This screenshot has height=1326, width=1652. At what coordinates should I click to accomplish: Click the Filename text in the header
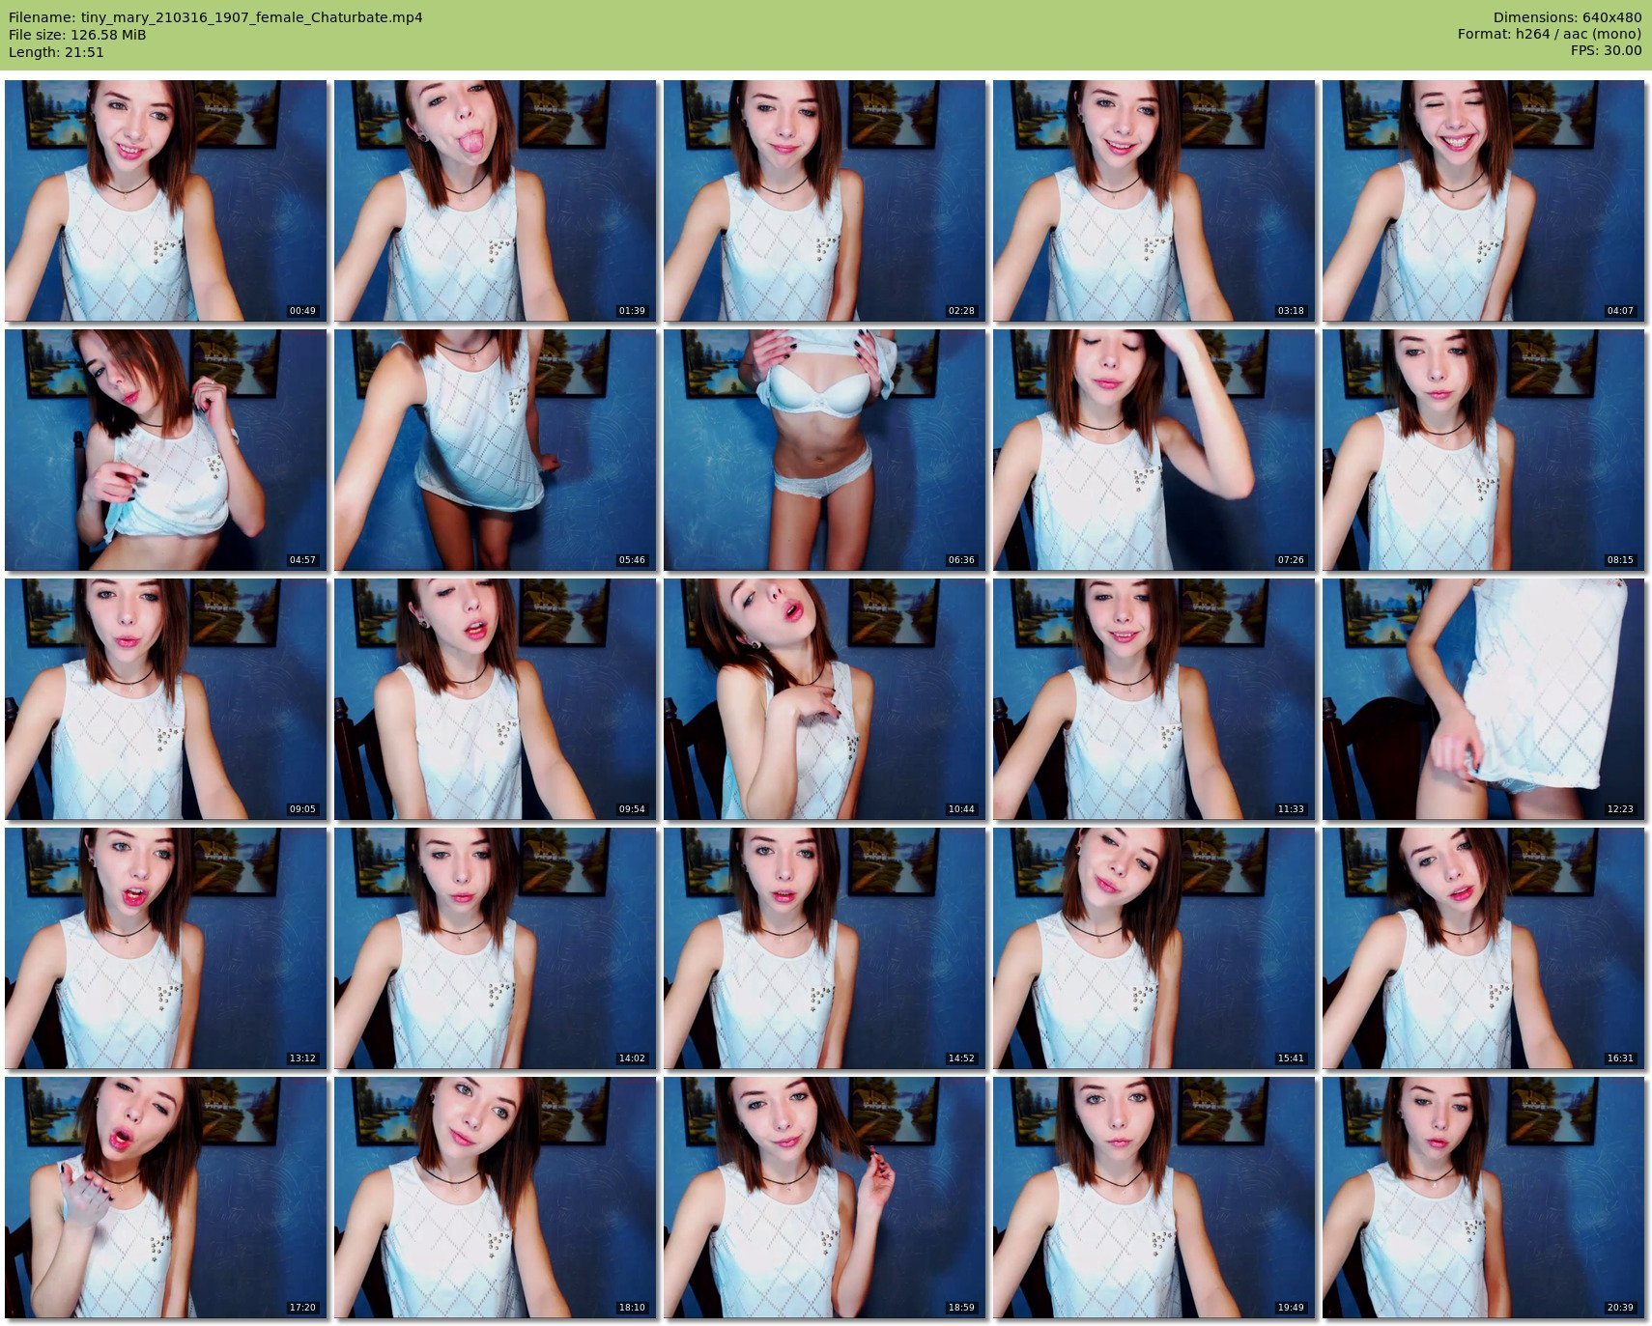tap(215, 17)
